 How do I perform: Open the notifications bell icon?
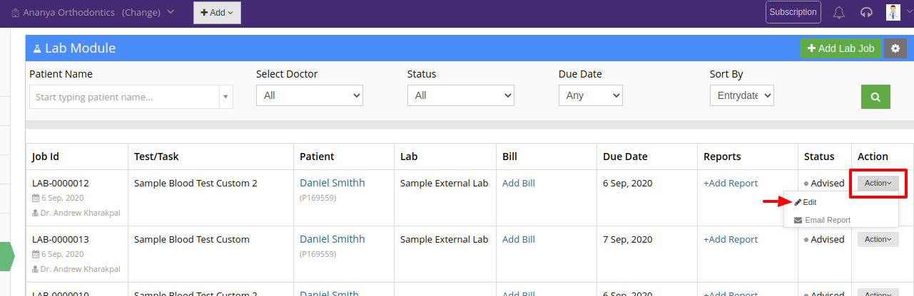tap(839, 12)
